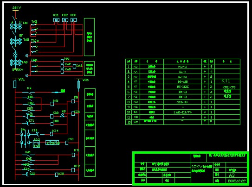This screenshot has height=187, width=252.
Task: Click the XB link connector symbol
Action: [62, 115]
